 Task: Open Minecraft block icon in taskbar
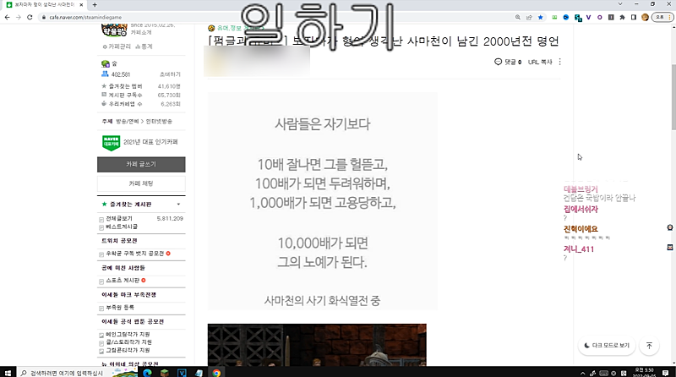164,373
